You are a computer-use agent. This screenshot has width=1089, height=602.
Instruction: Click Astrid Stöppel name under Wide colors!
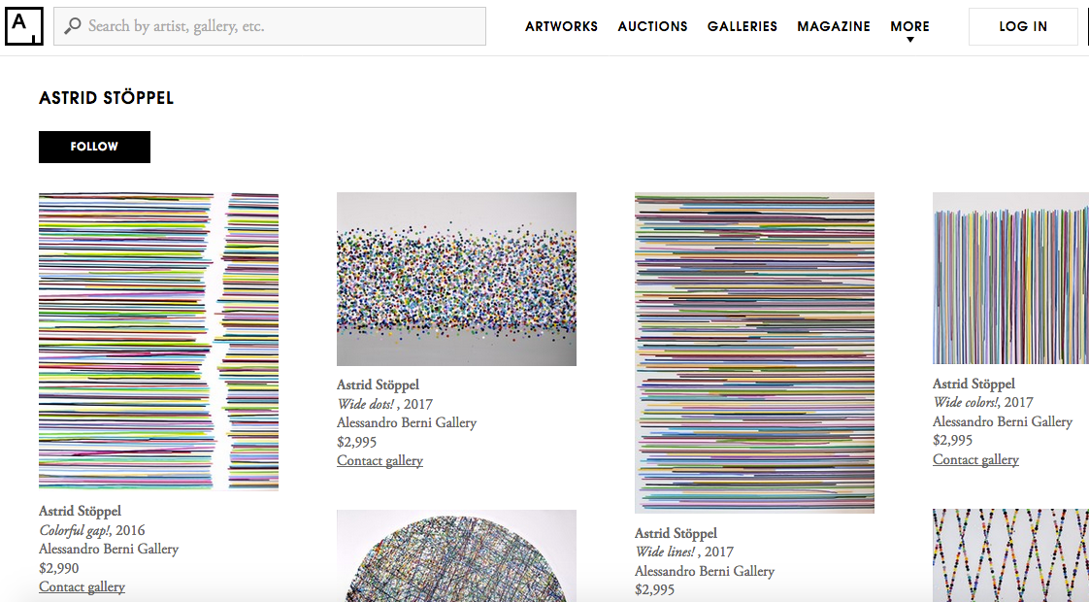(973, 384)
